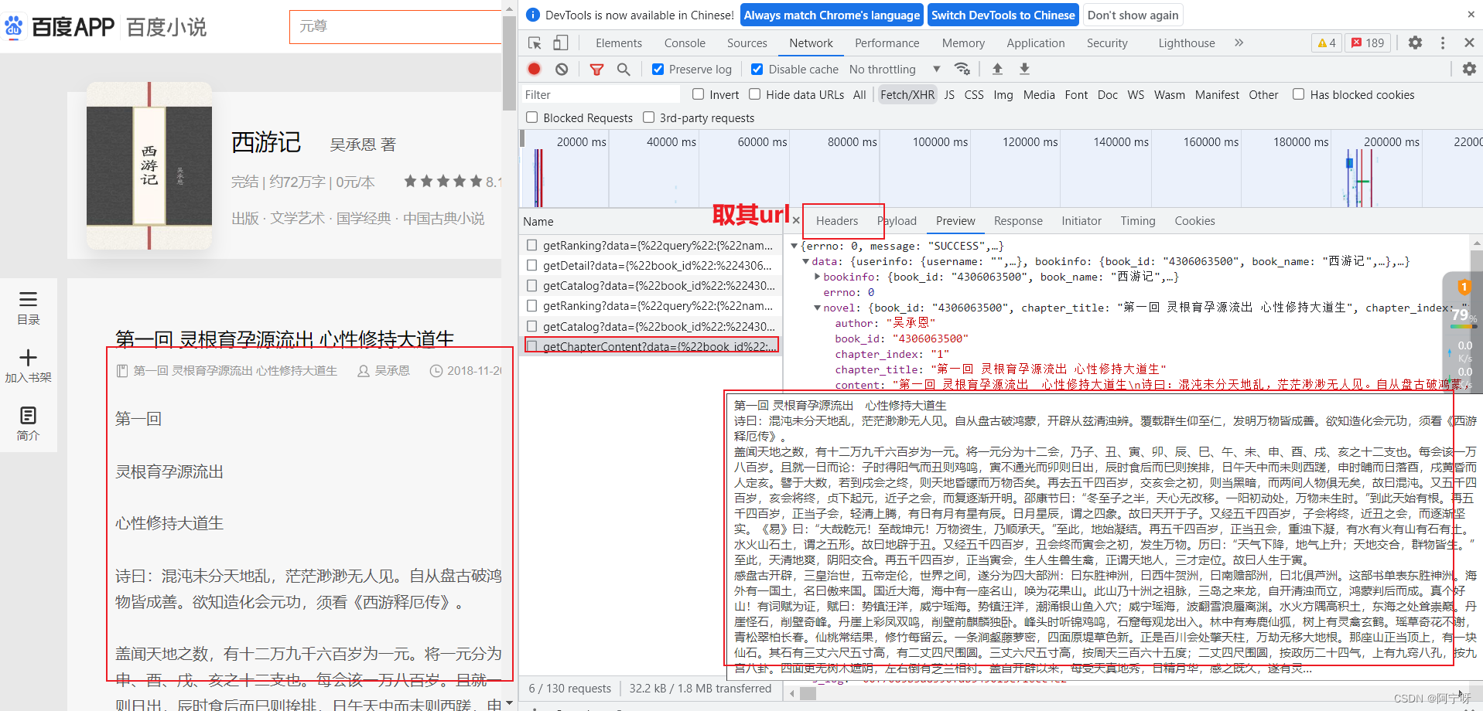Filter requests by Doc type

click(x=1108, y=94)
